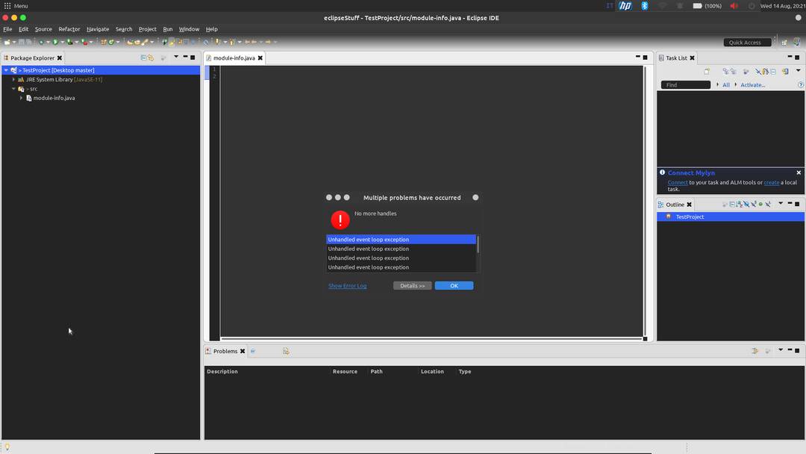Open the Window menu
The image size is (806, 454).
189,29
